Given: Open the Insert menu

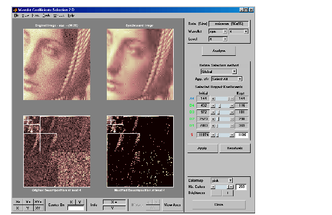Looking at the screenshot, I should (x=35, y=15).
